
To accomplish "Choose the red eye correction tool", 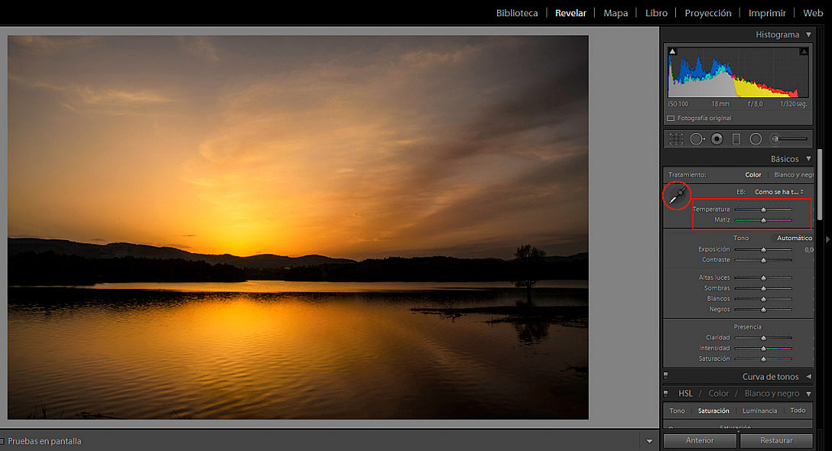I will coord(717,139).
